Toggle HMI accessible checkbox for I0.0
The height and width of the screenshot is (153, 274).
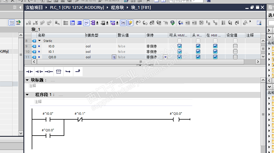pos(179,46)
